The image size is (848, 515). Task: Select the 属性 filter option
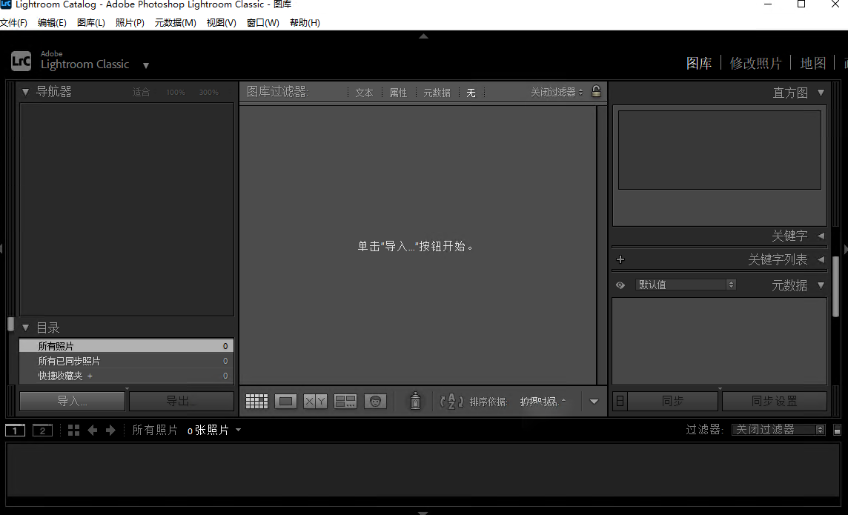(398, 93)
